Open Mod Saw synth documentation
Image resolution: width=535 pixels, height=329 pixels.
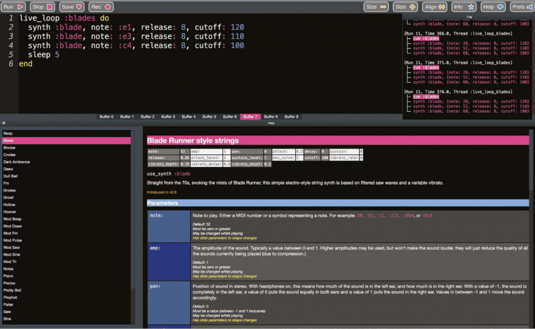pyautogui.click(x=11, y=247)
